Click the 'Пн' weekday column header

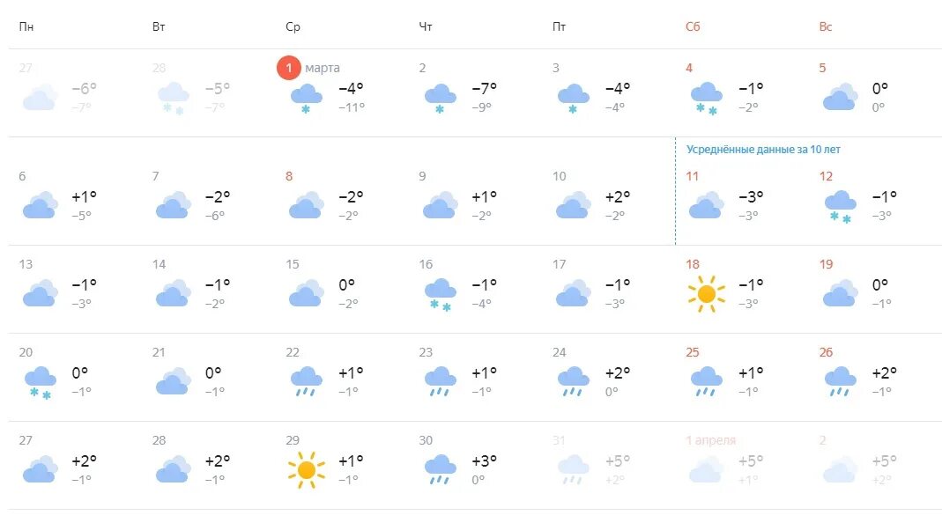pyautogui.click(x=26, y=26)
